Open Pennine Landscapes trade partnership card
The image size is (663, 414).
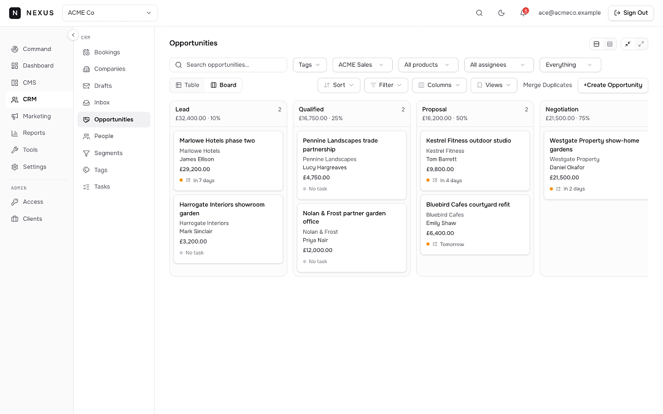[x=352, y=165]
